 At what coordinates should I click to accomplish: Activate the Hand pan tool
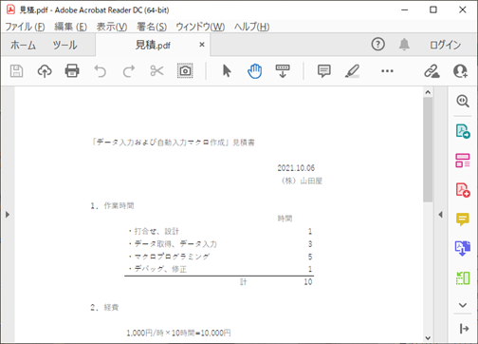254,71
